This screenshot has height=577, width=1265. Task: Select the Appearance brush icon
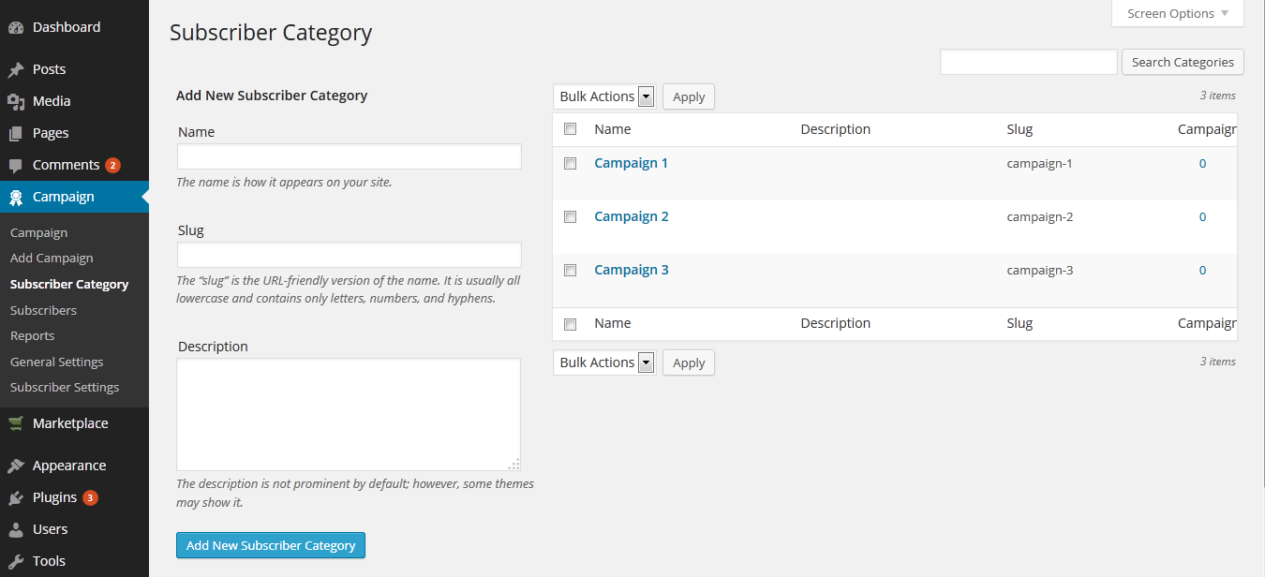click(x=18, y=465)
